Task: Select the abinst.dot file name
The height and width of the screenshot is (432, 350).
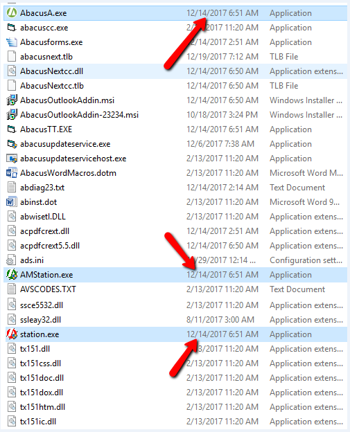Action: click(38, 202)
